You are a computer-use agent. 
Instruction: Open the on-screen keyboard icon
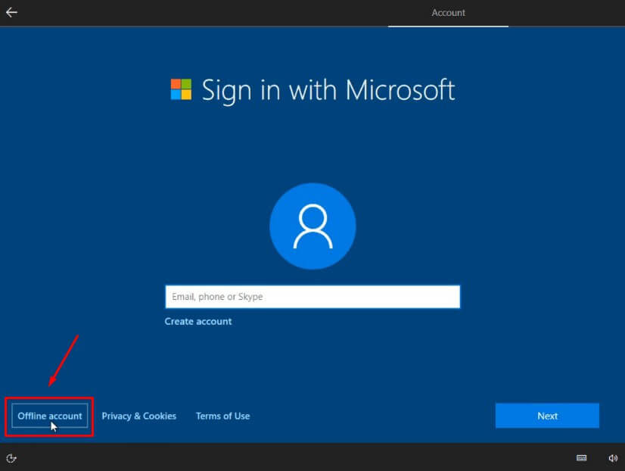click(582, 458)
